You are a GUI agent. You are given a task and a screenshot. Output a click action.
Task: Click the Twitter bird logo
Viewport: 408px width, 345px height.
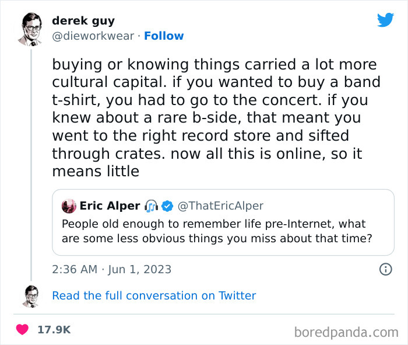385,20
